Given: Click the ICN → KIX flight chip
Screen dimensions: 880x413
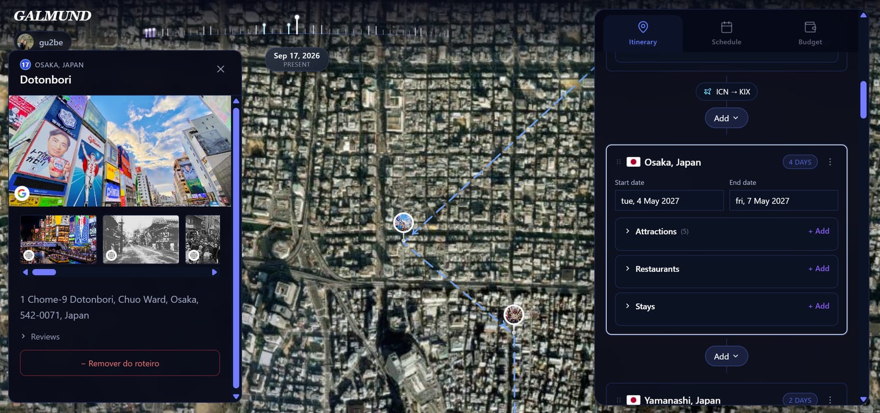Looking at the screenshot, I should 727,92.
